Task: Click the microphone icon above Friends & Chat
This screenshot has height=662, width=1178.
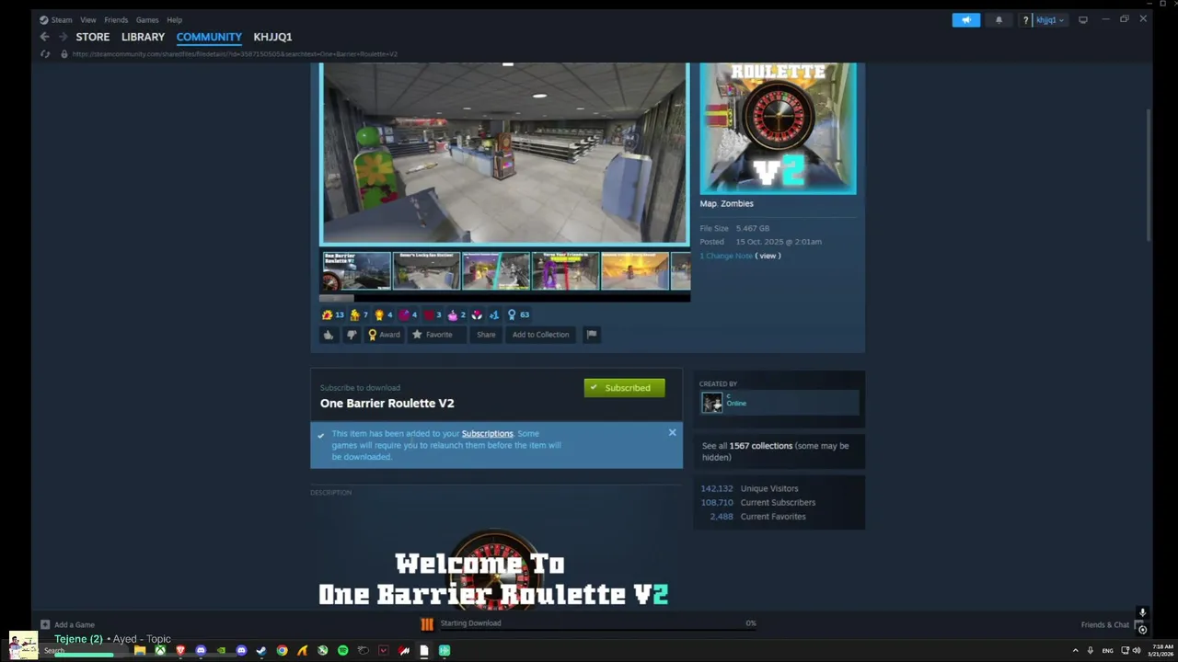Action: click(1142, 612)
